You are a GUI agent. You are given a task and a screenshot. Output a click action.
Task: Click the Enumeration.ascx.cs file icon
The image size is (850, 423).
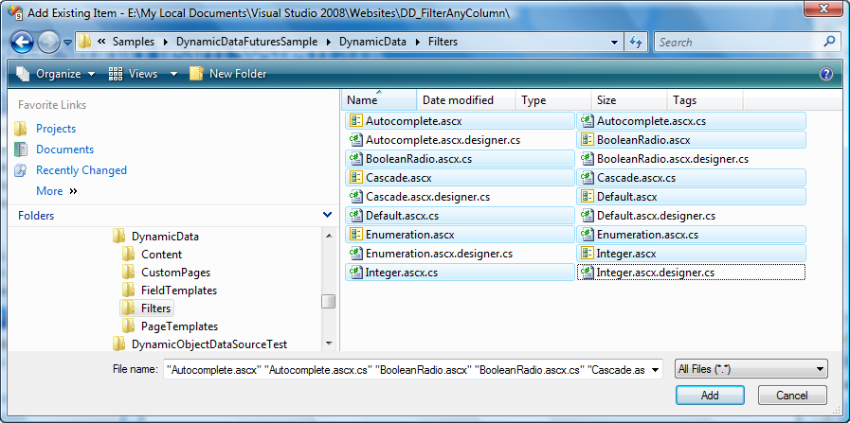tap(588, 235)
